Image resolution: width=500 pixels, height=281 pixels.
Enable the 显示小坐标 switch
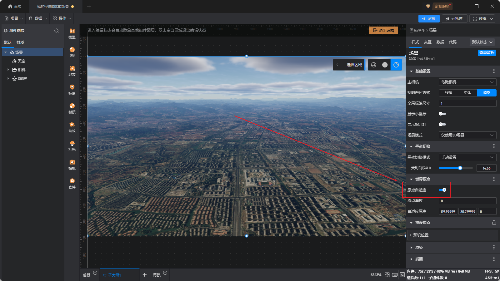[x=442, y=114]
